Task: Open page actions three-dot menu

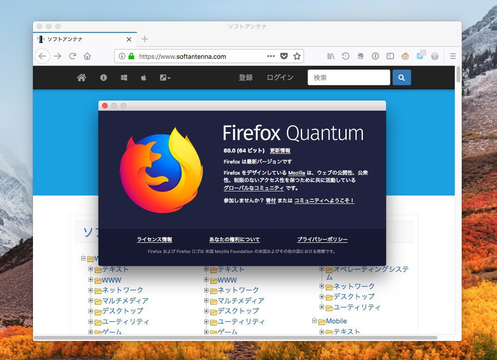Action: click(x=271, y=56)
